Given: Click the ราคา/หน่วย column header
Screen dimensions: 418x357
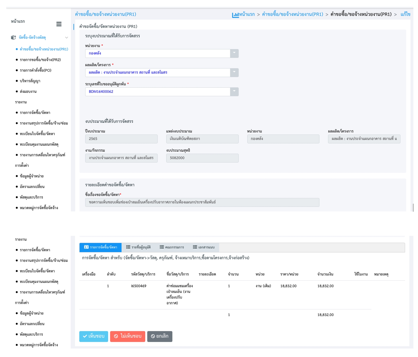Looking at the screenshot, I should (x=289, y=274).
